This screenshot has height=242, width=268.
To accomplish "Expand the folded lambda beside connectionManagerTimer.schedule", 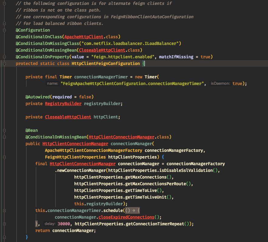I will (5, 210).
